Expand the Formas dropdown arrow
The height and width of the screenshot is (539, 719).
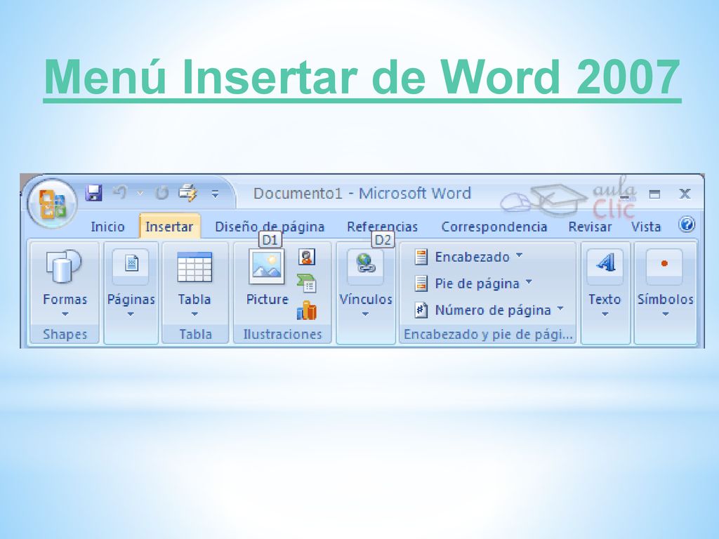(x=65, y=314)
